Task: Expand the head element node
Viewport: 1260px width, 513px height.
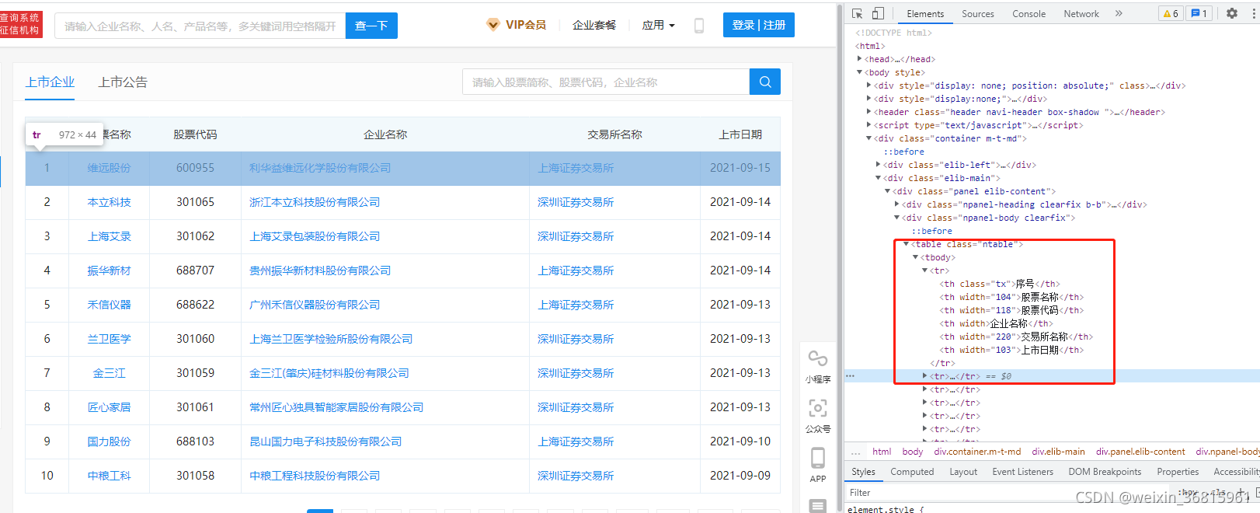Action: [x=859, y=59]
